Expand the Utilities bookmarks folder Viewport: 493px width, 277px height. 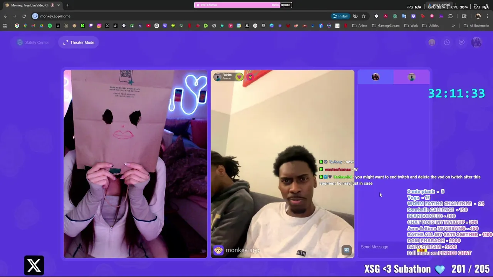click(431, 26)
